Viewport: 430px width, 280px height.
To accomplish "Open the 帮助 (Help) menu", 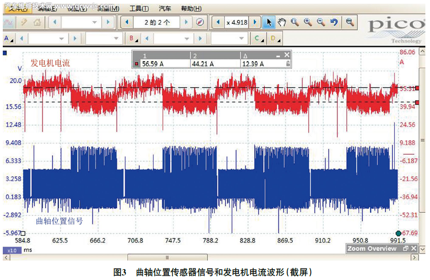I will (x=191, y=9).
